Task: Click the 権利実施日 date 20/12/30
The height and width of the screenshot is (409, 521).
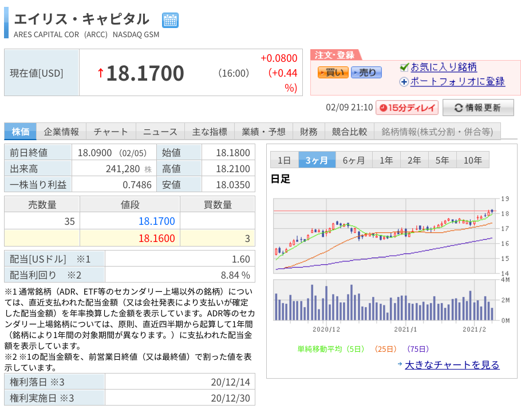Action: click(230, 398)
